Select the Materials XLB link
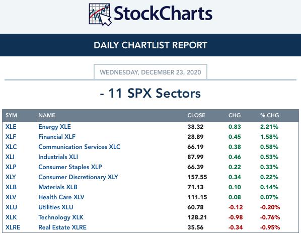Viewport: 301px width, 235px height. pos(58,187)
